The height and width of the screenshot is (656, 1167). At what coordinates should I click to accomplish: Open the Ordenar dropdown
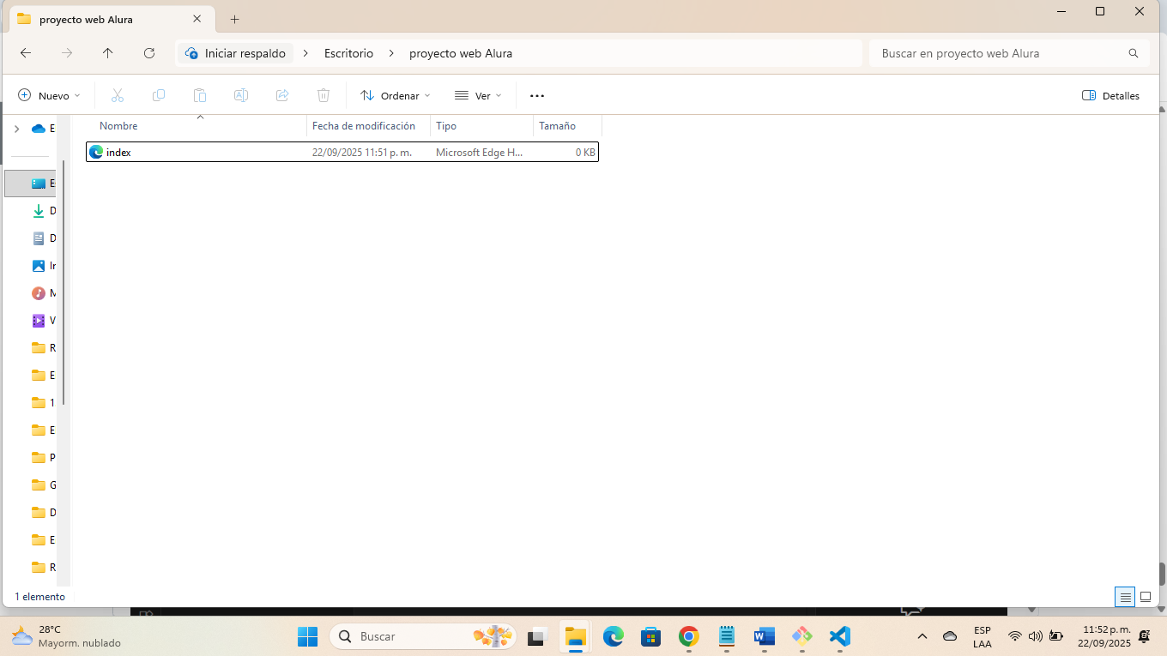[395, 95]
